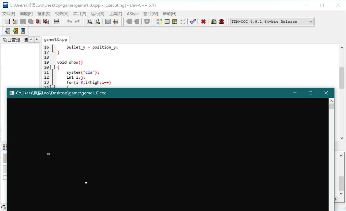Click editor vertical scrollbar down arrow
346x211 pixels.
click(x=342, y=138)
